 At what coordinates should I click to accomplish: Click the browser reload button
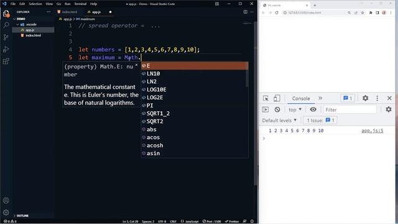(x=277, y=12)
